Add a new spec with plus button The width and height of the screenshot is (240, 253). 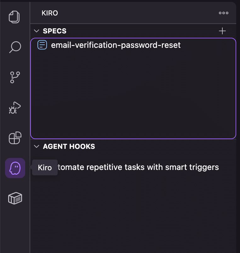click(x=222, y=31)
